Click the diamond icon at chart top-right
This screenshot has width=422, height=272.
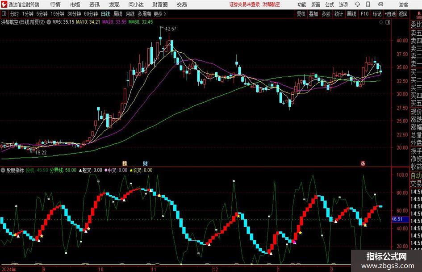(x=381, y=22)
